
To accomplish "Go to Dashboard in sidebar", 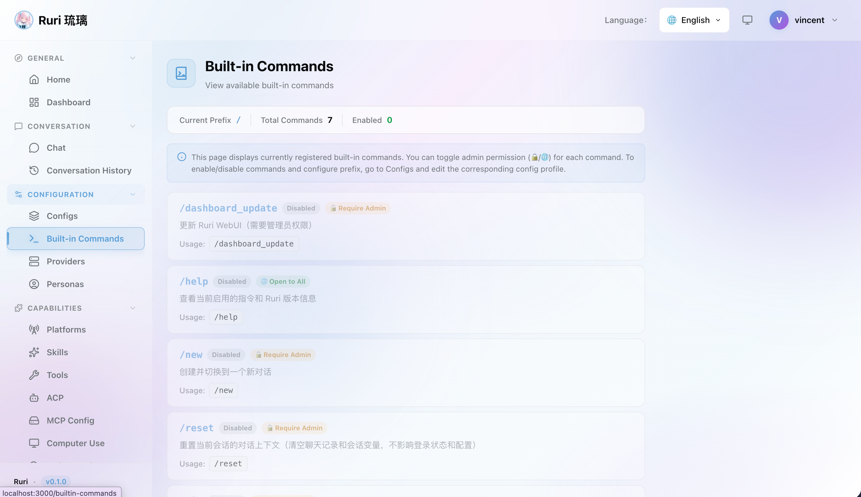I will (x=76, y=102).
